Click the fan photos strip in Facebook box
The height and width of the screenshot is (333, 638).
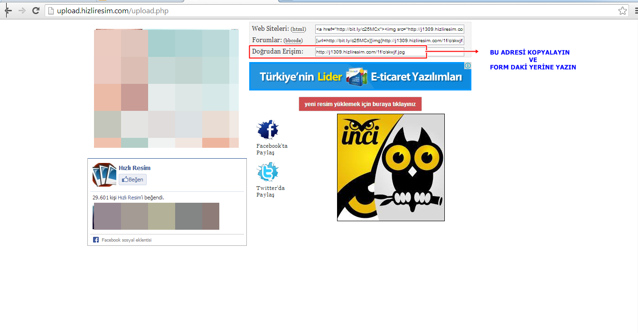coord(156,216)
